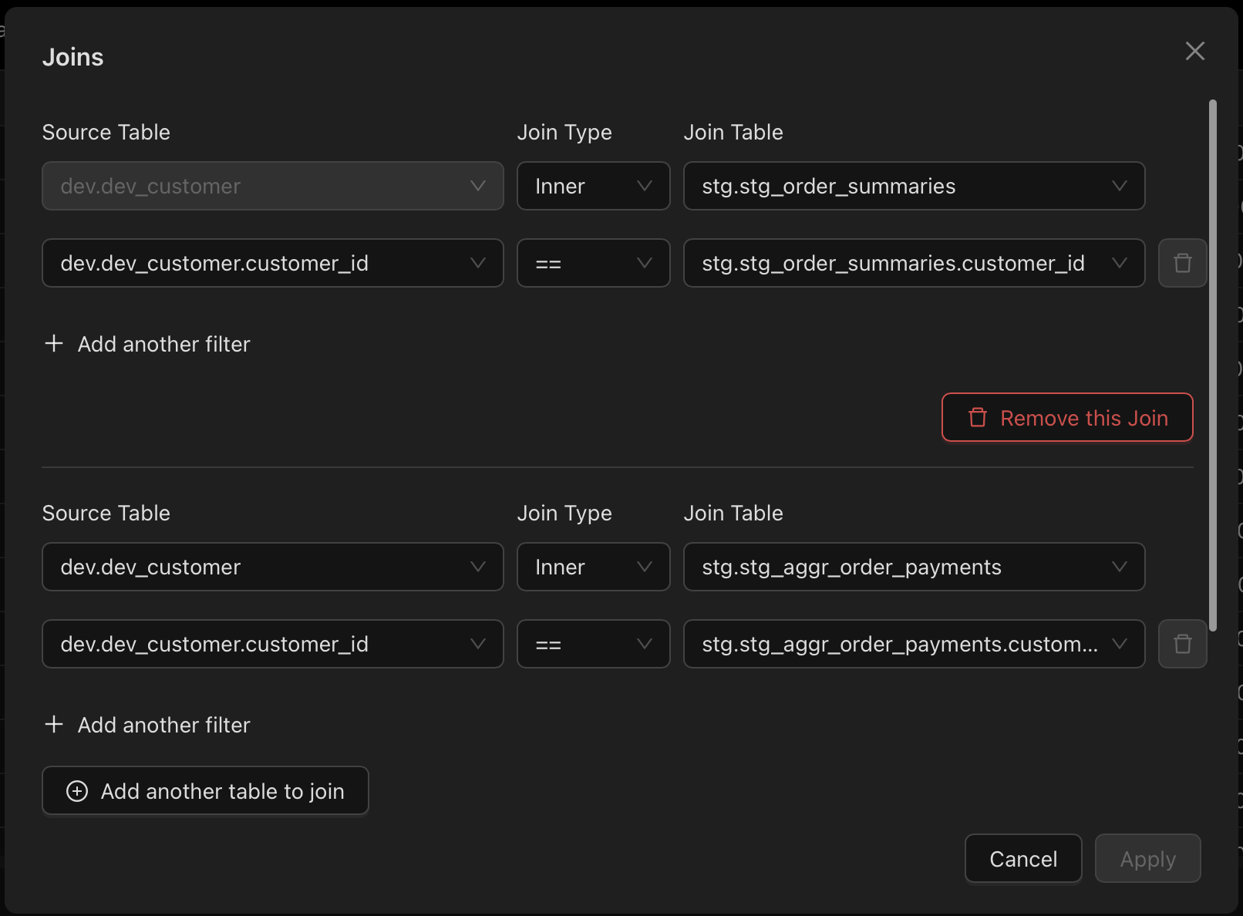Click the Remove this Join button

tap(1067, 418)
